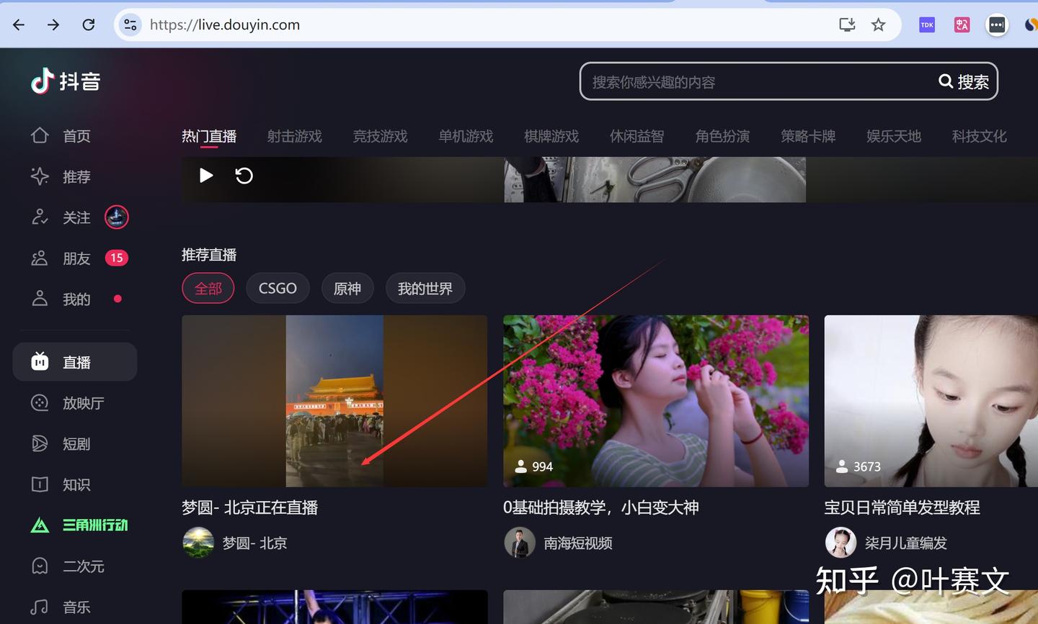The height and width of the screenshot is (624, 1038).
Task: Enable the CSGO category filter
Action: tap(278, 288)
